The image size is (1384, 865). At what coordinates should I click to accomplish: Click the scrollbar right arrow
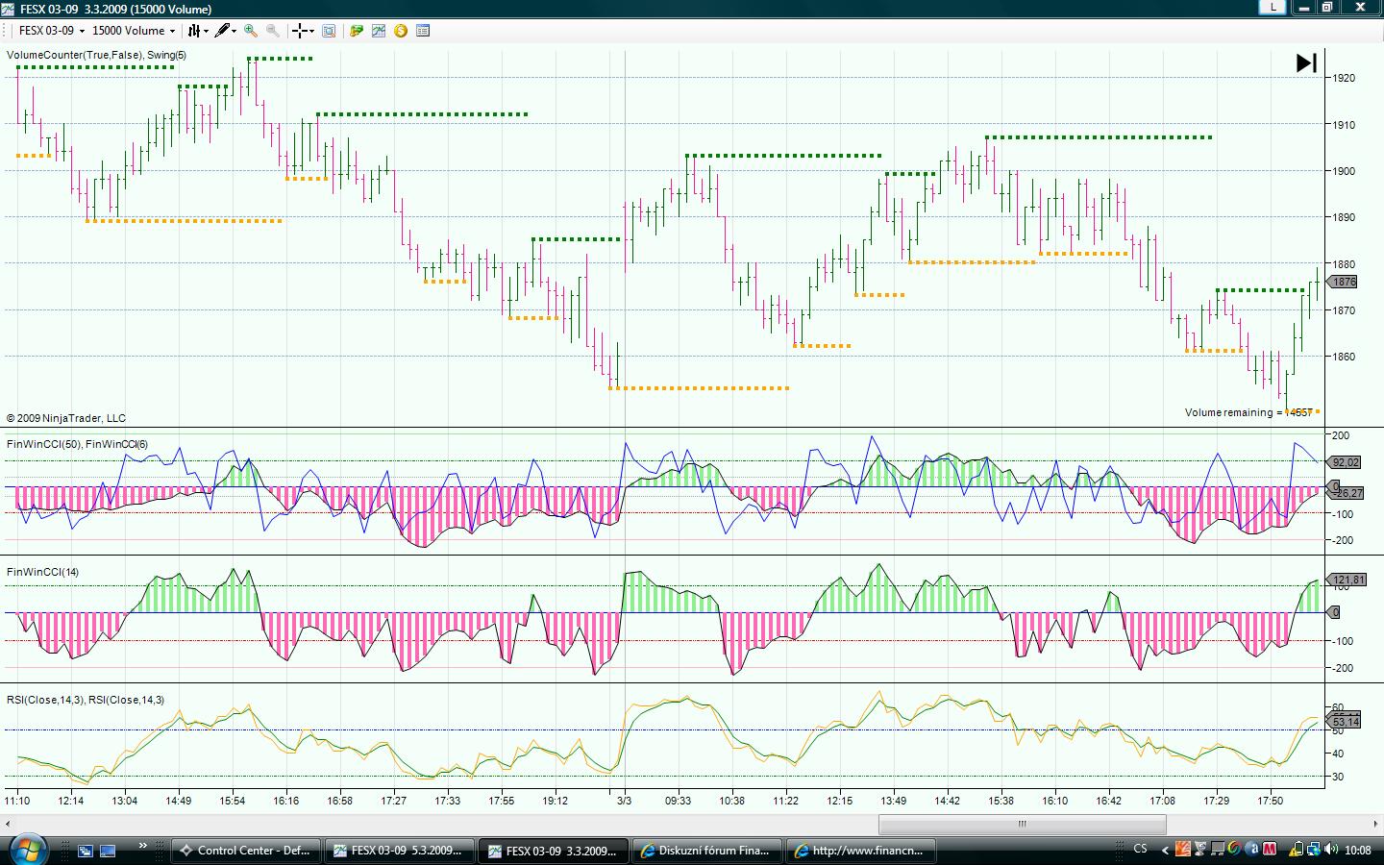pyautogui.click(x=1375, y=824)
